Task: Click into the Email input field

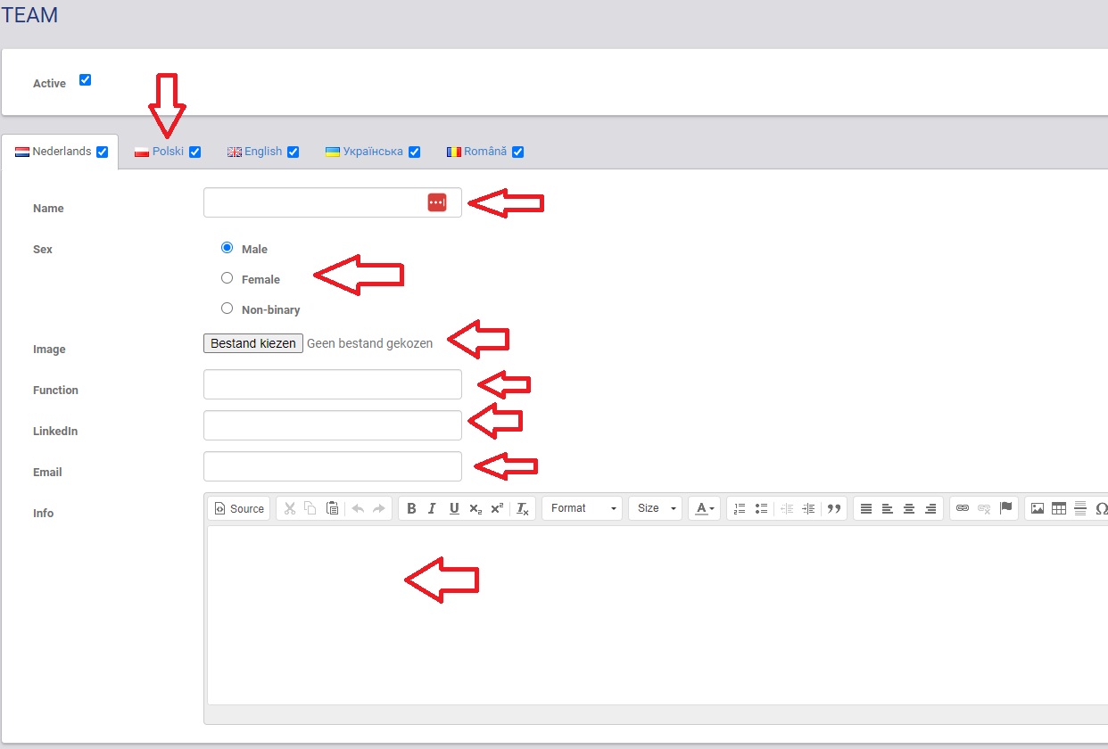Action: pyautogui.click(x=332, y=466)
